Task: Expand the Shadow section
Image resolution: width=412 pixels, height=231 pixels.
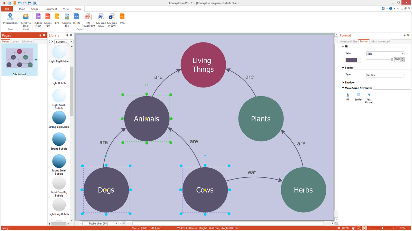Action: pyautogui.click(x=343, y=82)
